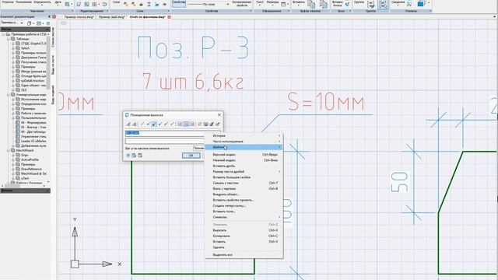
Task: Select the third text alignment icon in dialog
Action: [192, 124]
